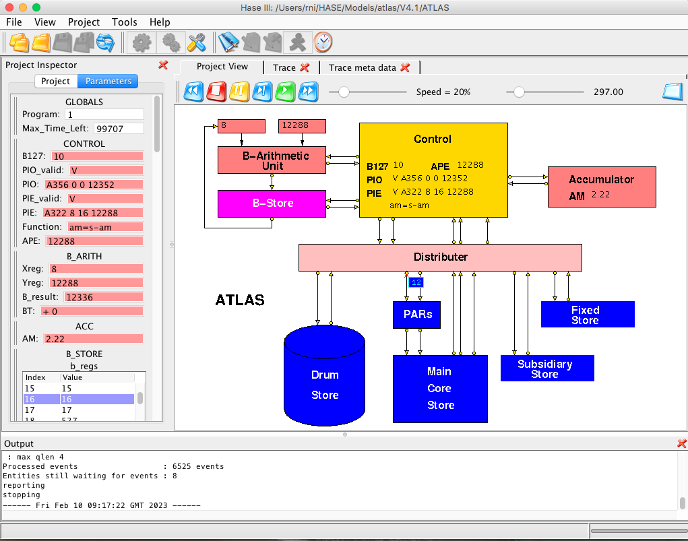Click the blue screen icon at right of playback bar
Screen dimensions: 688x541
point(673,92)
